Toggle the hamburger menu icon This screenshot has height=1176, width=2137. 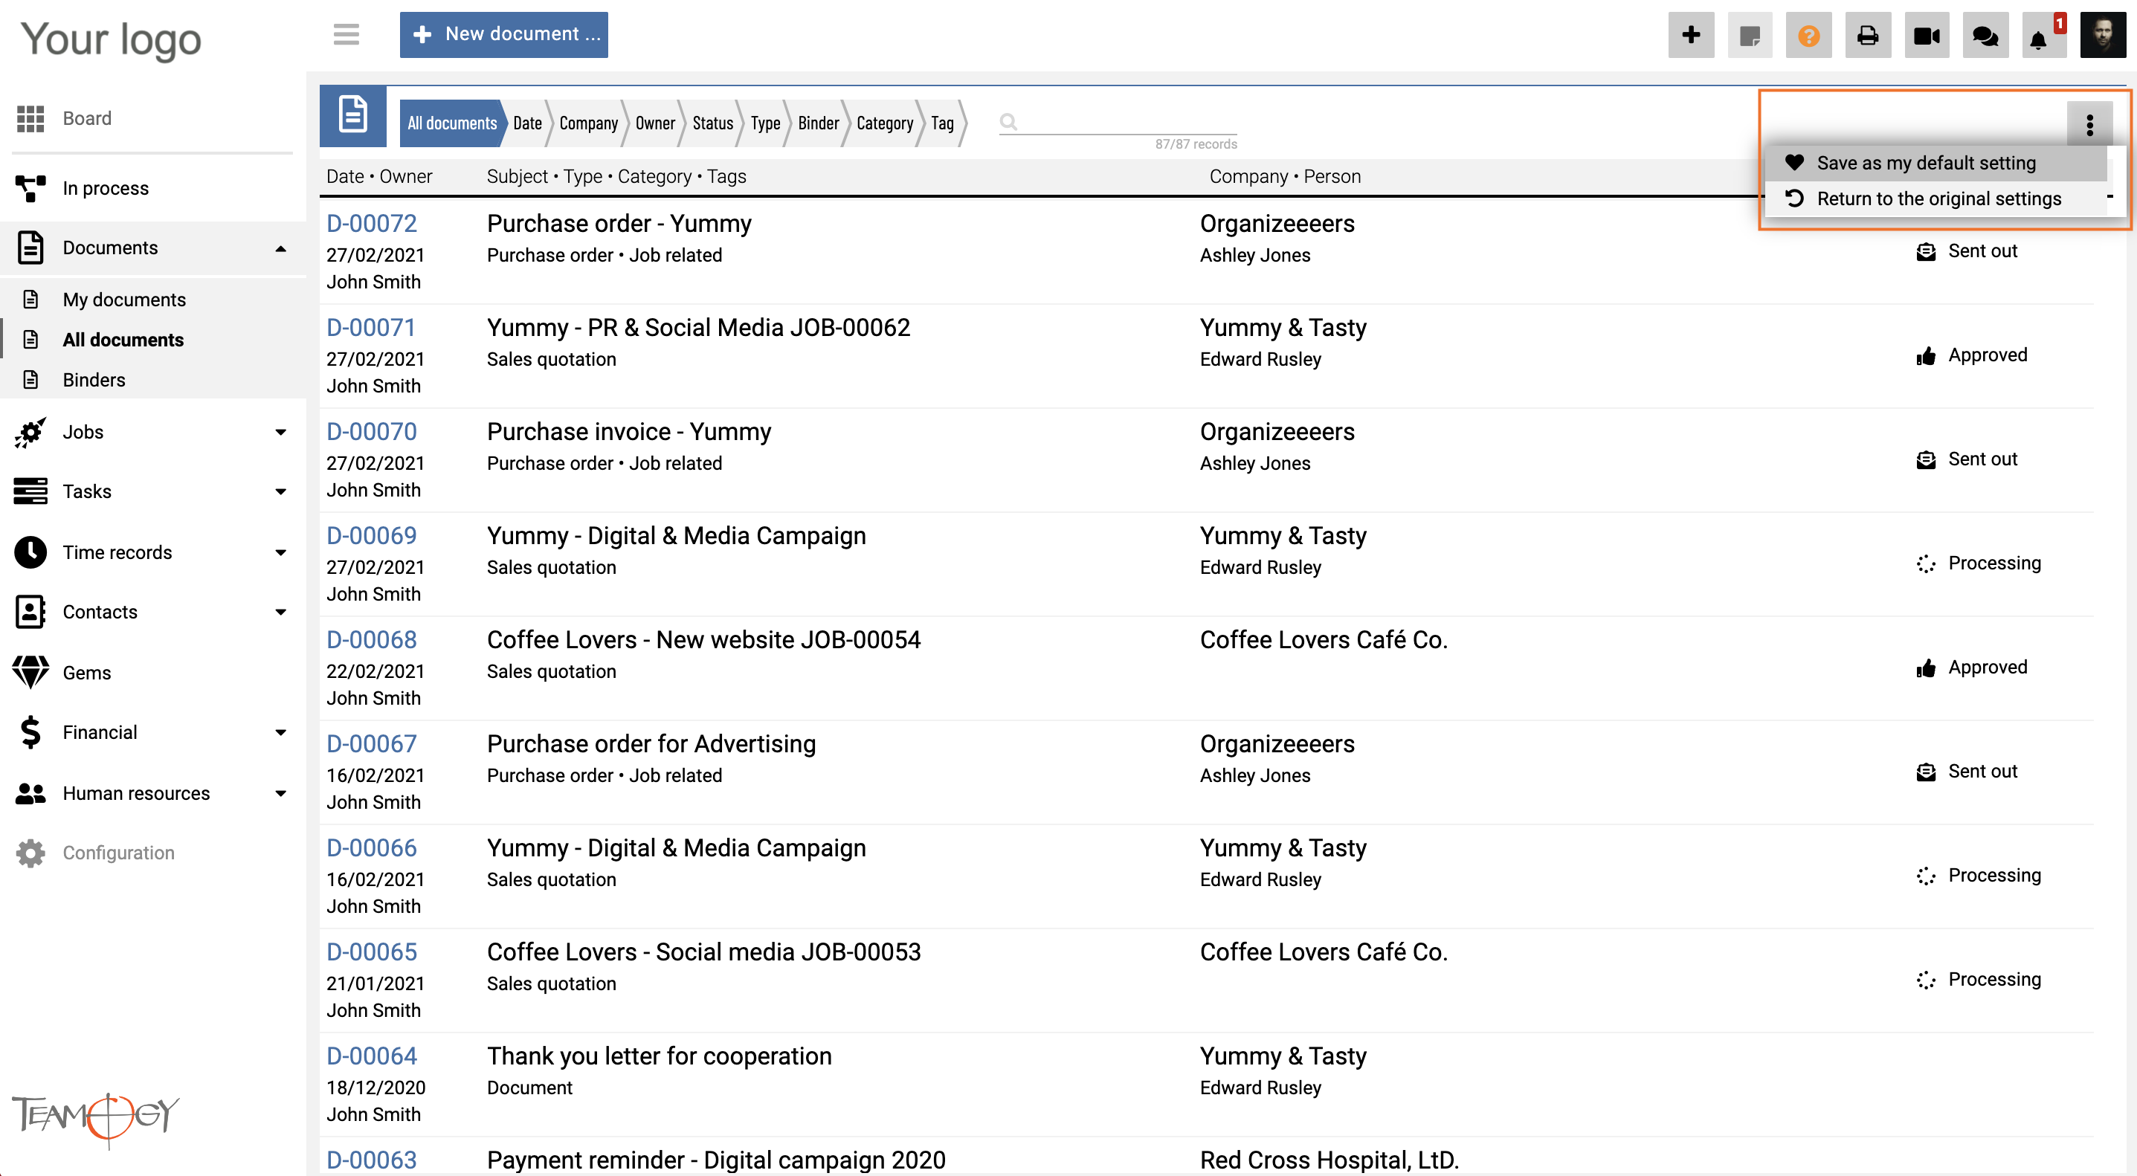click(x=346, y=34)
